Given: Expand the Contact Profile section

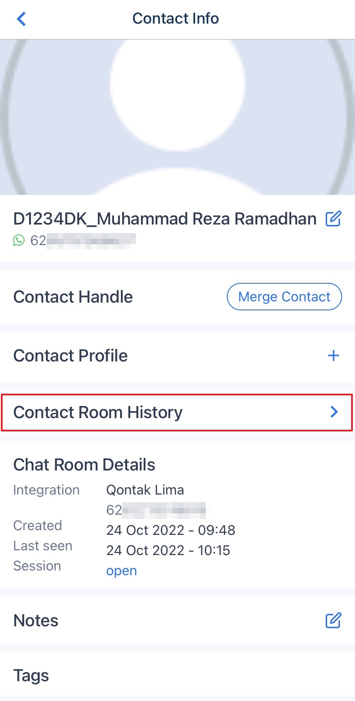Looking at the screenshot, I should point(70,355).
